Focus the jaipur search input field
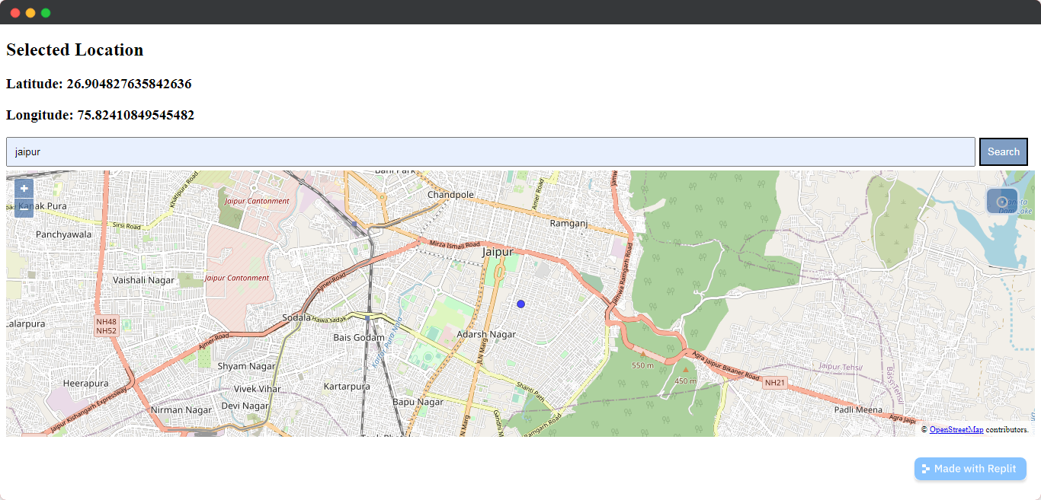This screenshot has width=1041, height=500. pyautogui.click(x=490, y=151)
